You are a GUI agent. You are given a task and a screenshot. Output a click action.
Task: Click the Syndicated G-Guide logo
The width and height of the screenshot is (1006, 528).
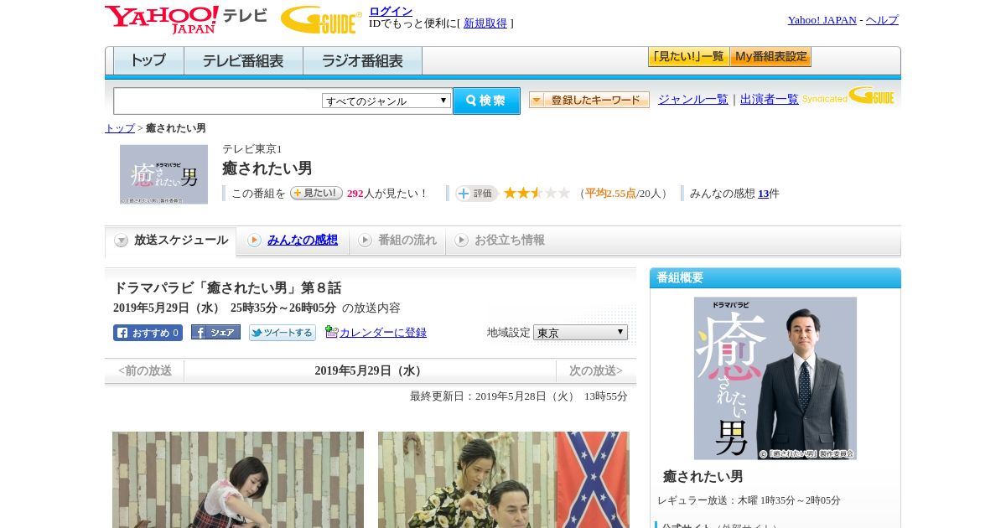[849, 96]
